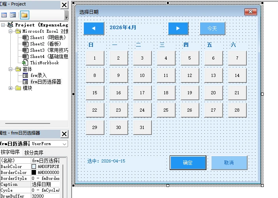Edit the DrawBuffer value 32000
The width and height of the screenshot is (278, 198).
45,196
